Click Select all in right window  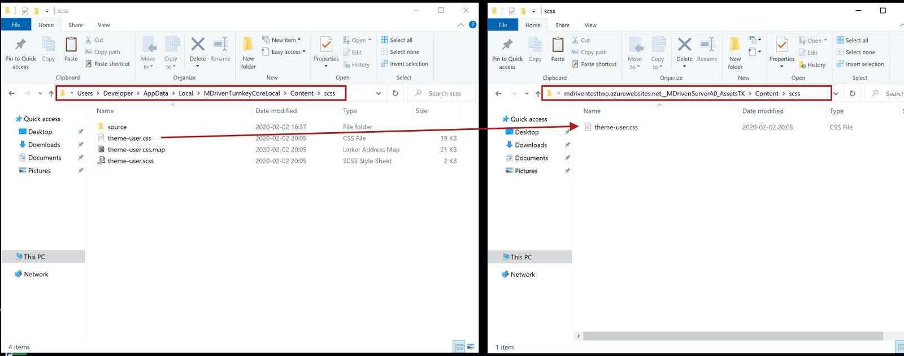pos(853,41)
